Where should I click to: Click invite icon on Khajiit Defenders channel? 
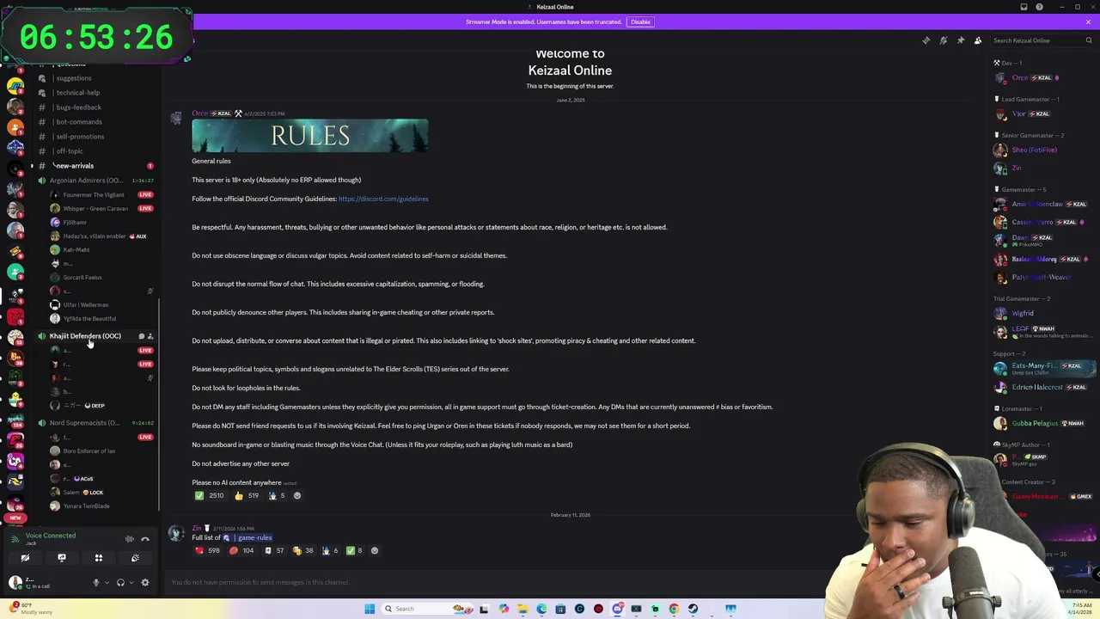[x=150, y=336]
